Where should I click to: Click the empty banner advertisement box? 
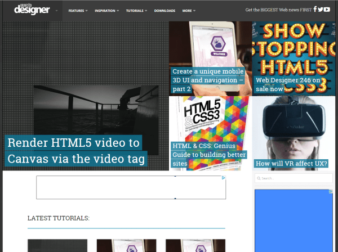click(x=131, y=187)
